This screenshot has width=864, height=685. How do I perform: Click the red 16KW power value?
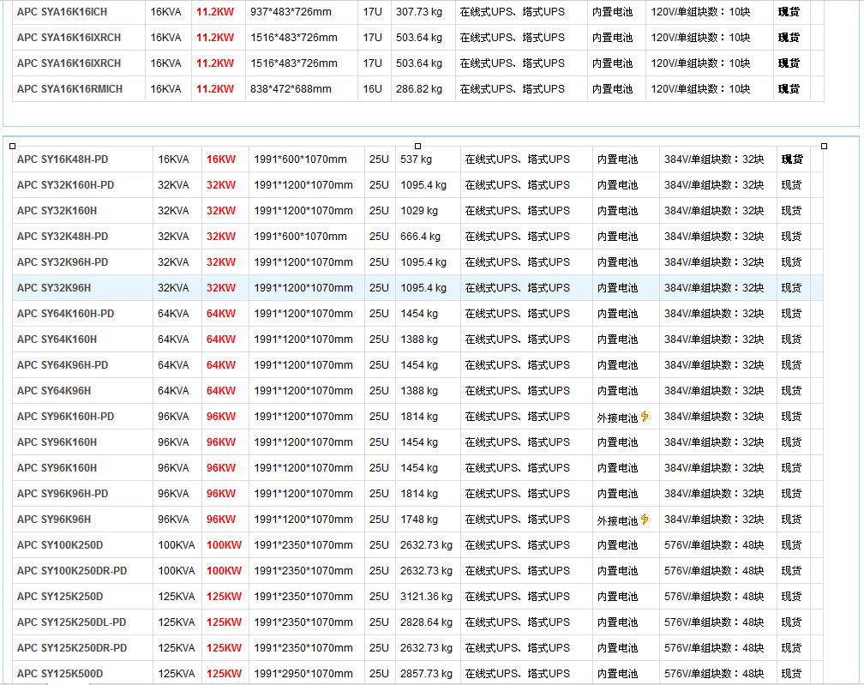[x=220, y=159]
